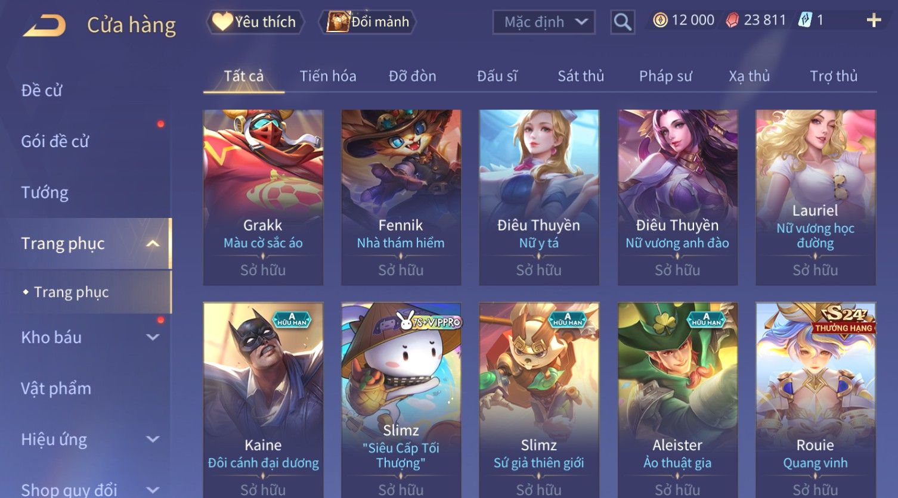
Task: Switch to the Pháp sư tab
Action: pyautogui.click(x=665, y=76)
